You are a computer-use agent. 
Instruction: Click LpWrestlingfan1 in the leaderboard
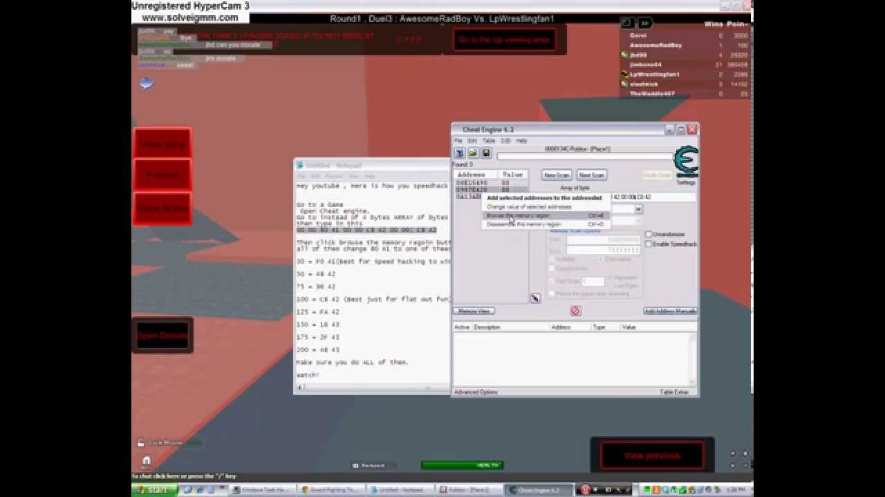(x=655, y=74)
